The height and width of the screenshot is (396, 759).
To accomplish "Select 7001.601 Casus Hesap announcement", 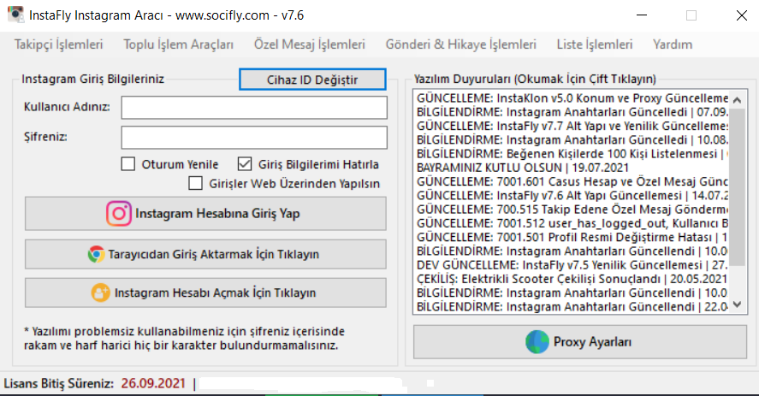I will [572, 181].
